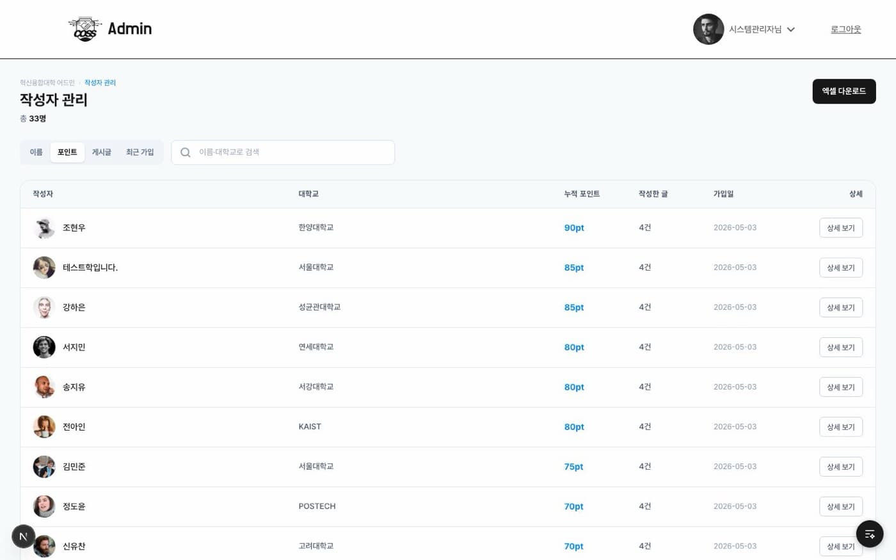Open 상세 보기 for 강하은

841,307
